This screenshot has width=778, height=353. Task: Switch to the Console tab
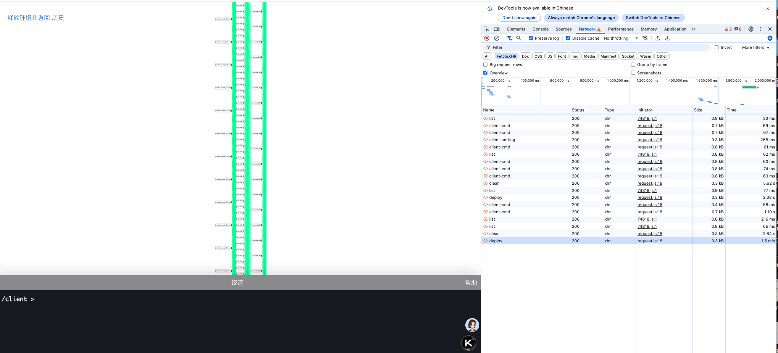540,29
